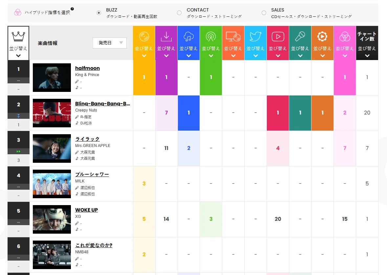Click the NMB48 video thumbnail
Screen dimensions: 387x275
[52, 255]
